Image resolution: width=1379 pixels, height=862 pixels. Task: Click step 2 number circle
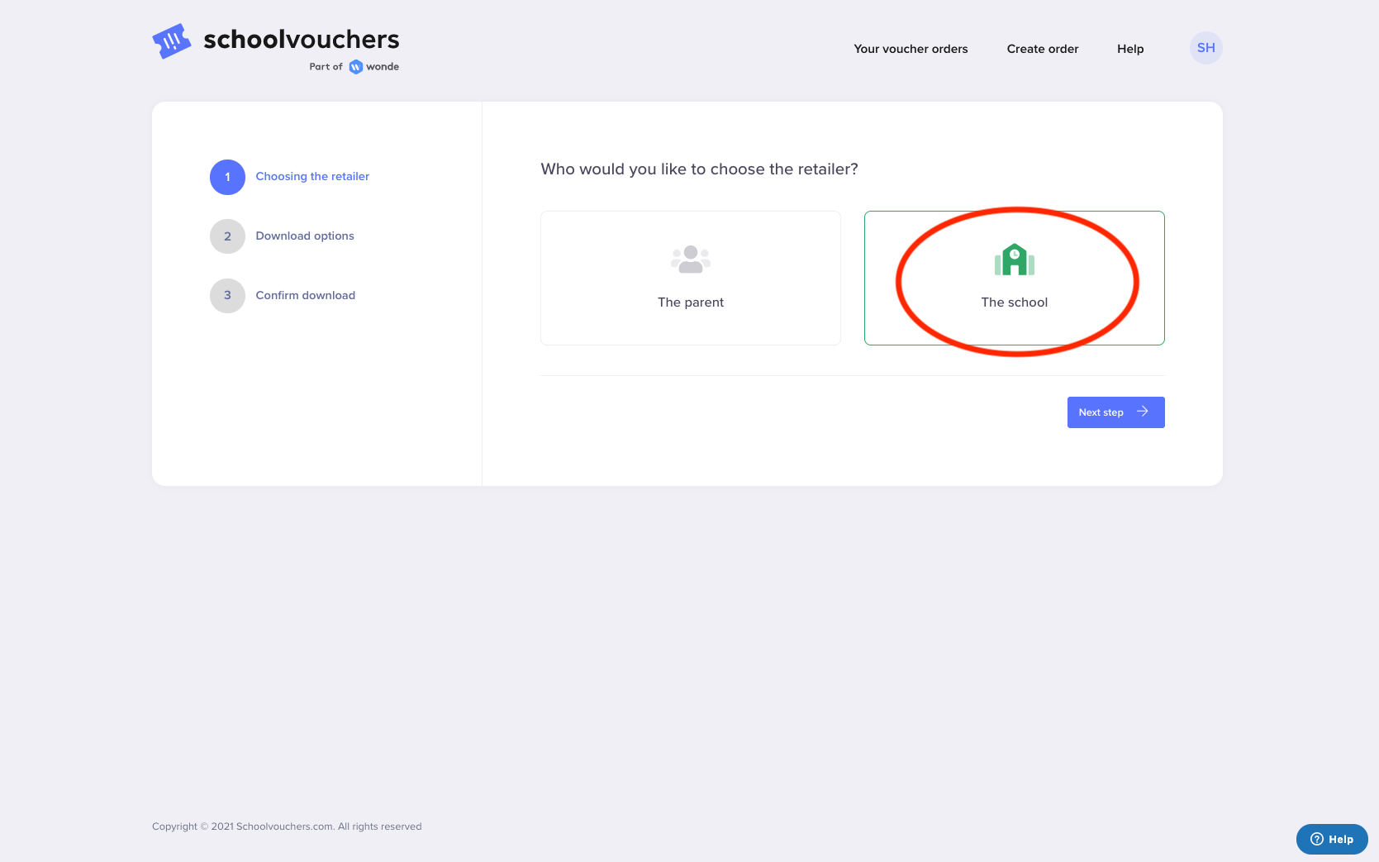coord(227,236)
